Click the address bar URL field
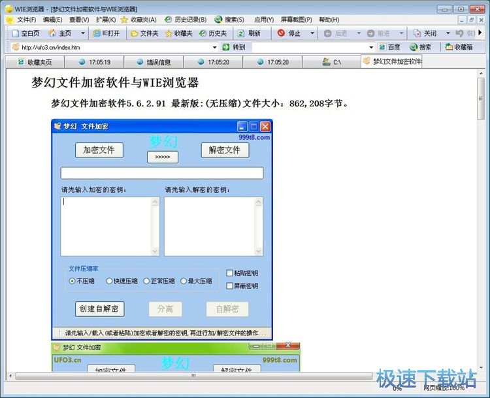490x398 pixels. click(116, 48)
